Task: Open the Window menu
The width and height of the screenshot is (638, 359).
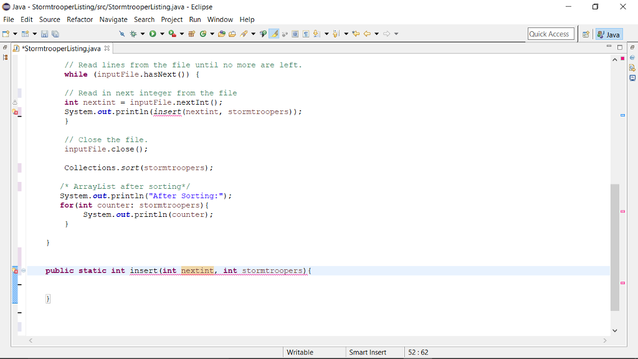Action: pos(220,19)
